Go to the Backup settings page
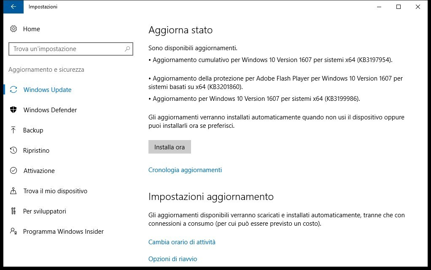This screenshot has width=431, height=270. tap(33, 130)
